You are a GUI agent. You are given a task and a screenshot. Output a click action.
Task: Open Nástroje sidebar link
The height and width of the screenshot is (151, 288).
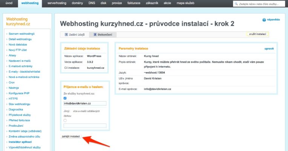click(14, 88)
